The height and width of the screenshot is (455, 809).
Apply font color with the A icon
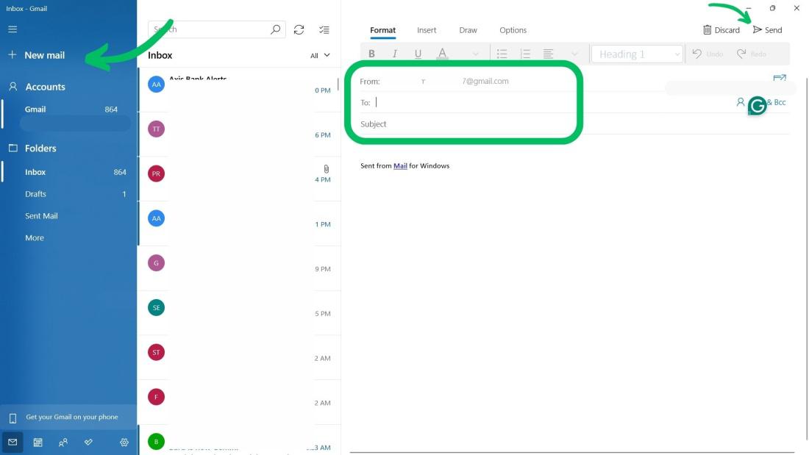point(442,54)
